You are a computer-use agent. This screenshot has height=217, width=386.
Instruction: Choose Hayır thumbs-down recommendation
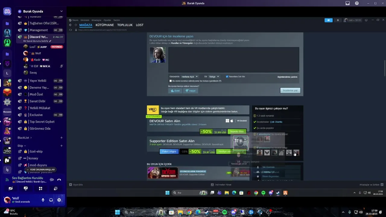(191, 90)
